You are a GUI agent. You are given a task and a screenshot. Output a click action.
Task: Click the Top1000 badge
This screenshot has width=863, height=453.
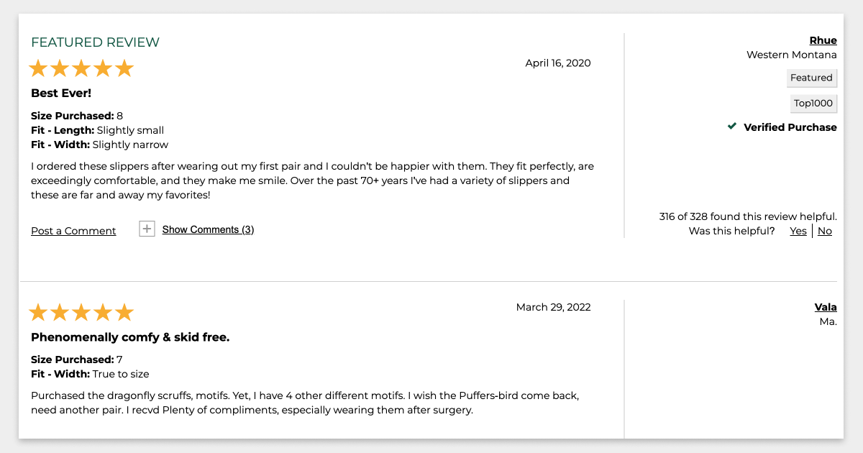pos(813,104)
